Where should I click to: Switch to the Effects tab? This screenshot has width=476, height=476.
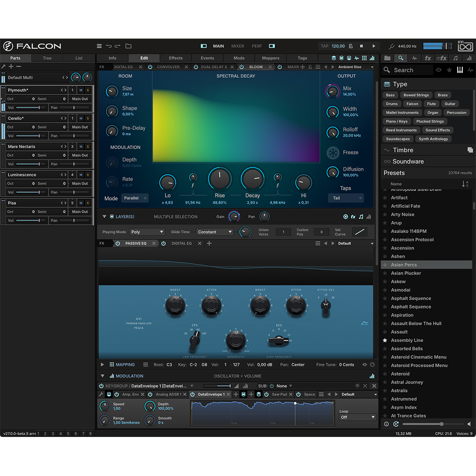(x=176, y=58)
